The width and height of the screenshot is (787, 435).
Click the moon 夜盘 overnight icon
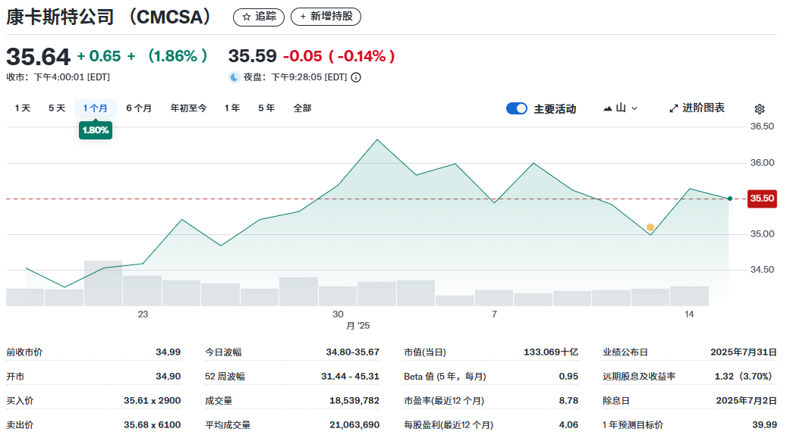point(234,77)
